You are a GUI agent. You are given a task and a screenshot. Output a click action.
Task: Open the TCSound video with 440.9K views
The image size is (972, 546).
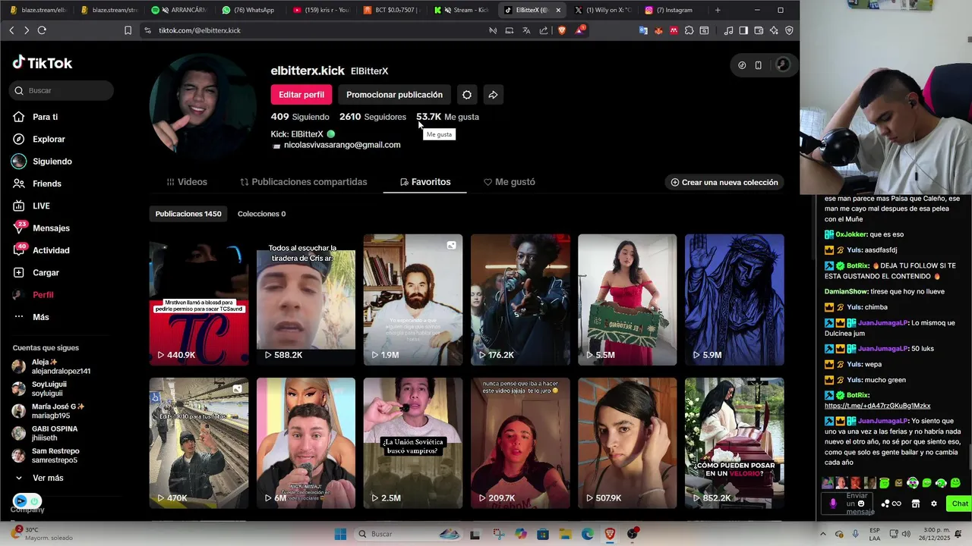point(199,300)
